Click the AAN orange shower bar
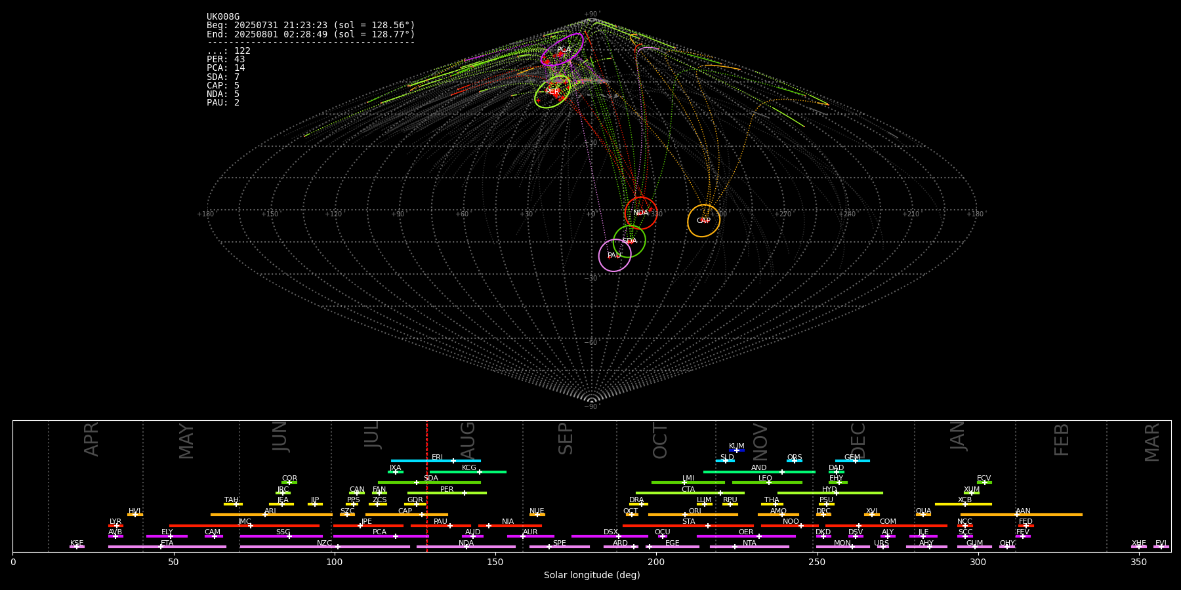The width and height of the screenshot is (1181, 590). [1022, 515]
